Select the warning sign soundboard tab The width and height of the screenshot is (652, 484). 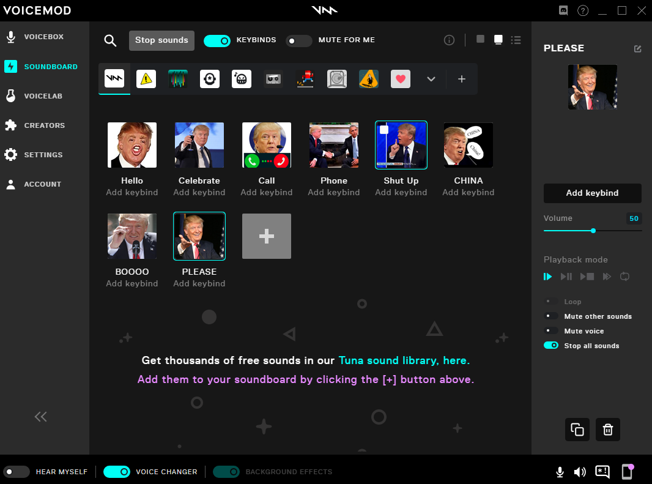146,79
